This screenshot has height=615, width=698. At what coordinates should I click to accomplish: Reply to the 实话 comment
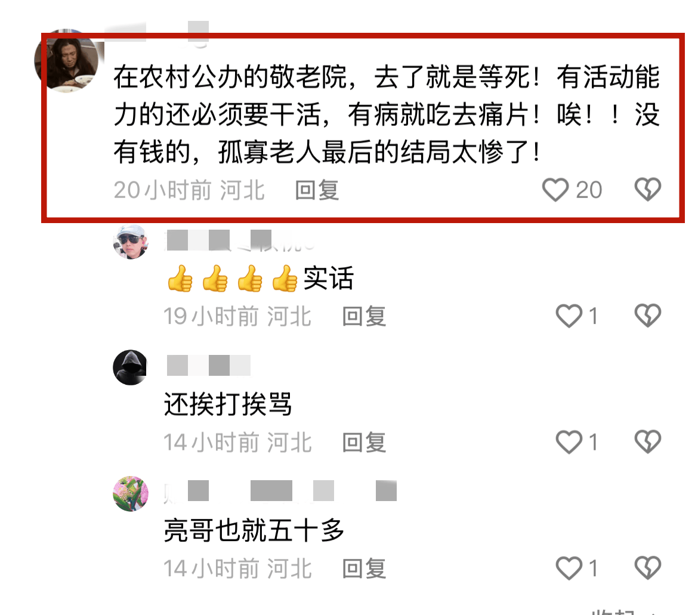364,316
